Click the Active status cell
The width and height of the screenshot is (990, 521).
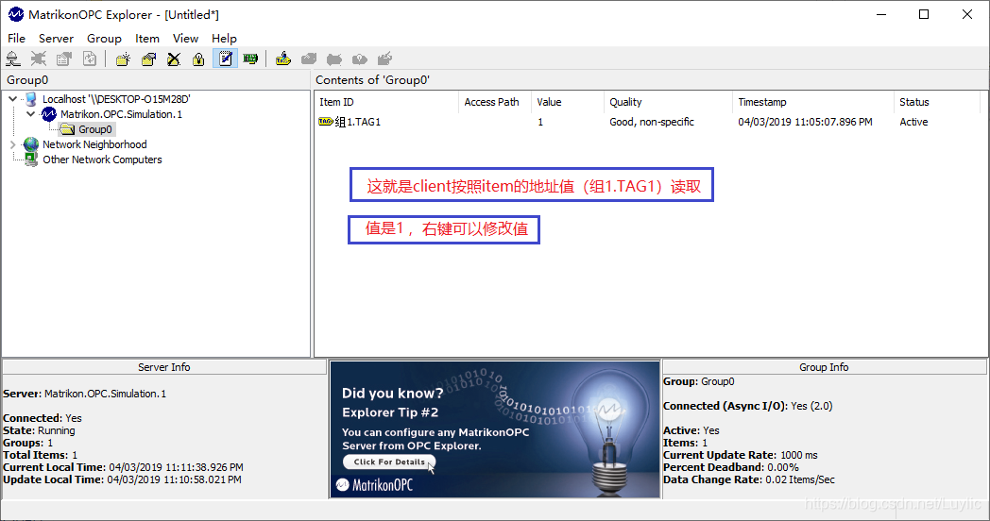(x=913, y=122)
